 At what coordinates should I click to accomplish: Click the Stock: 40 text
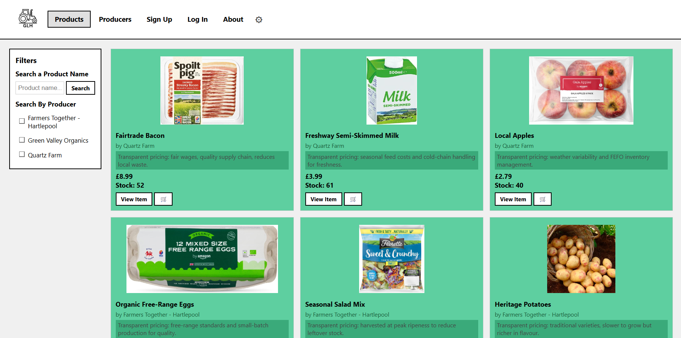[509, 185]
